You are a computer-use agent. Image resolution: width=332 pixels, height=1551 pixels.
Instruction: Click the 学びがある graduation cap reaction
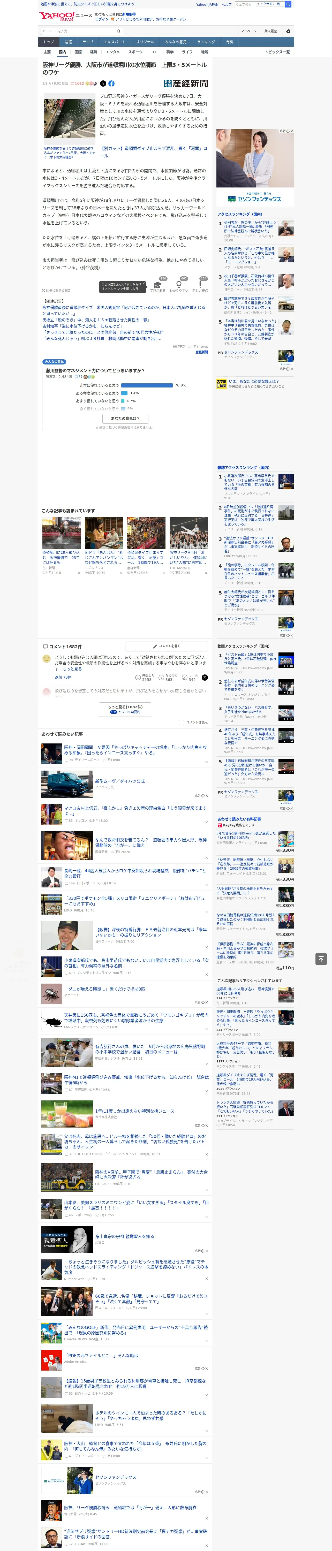click(158, 285)
